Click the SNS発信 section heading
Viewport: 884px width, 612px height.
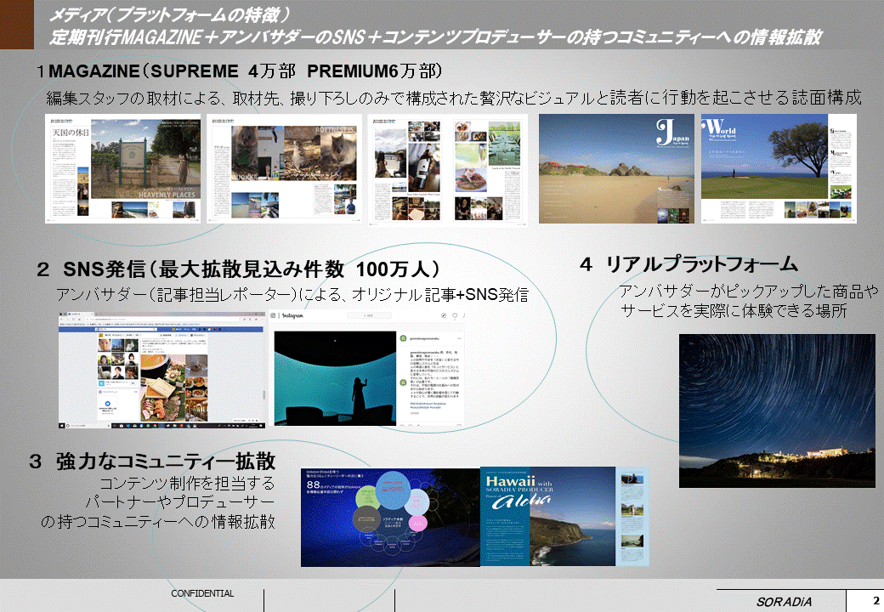coord(238,270)
